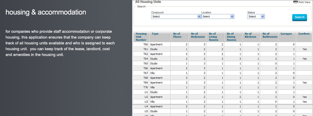Sort by the Gardens column header
Viewport: 313px width, 116px height.
coord(304,34)
